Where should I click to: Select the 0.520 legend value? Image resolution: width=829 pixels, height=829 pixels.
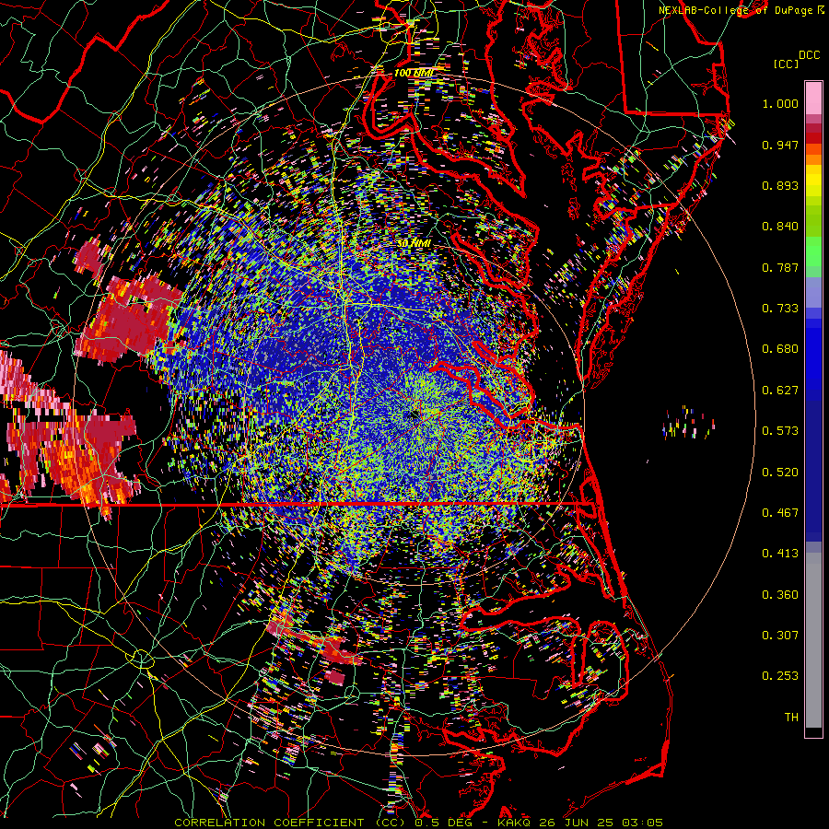[780, 473]
